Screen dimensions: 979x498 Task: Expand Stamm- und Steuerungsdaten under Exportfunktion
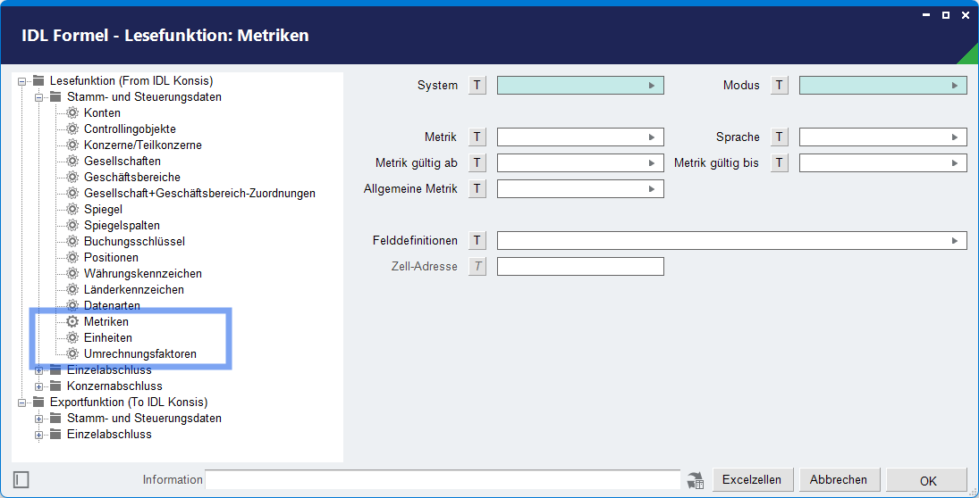[x=38, y=419]
